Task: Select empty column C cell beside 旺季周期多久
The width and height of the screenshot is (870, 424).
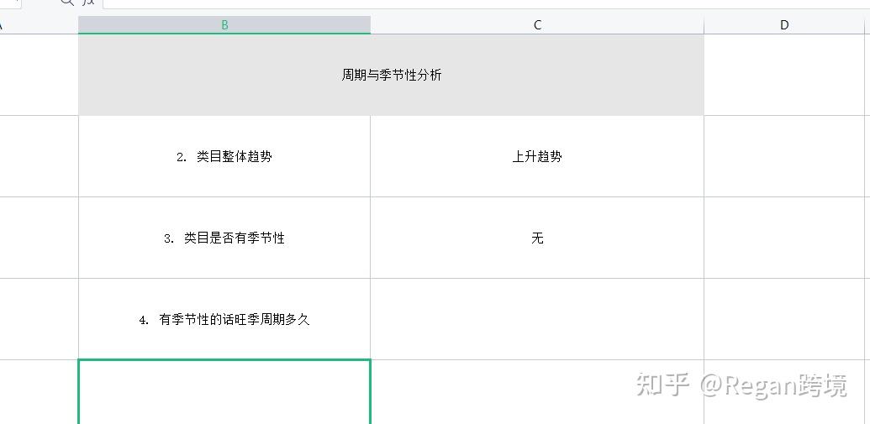Action: pyautogui.click(x=537, y=320)
